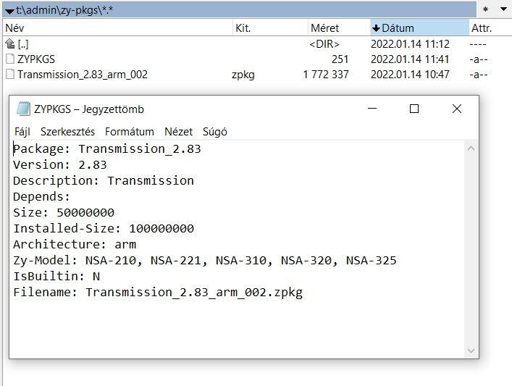
Task: Click the size value 1 772 337
Action: click(326, 75)
